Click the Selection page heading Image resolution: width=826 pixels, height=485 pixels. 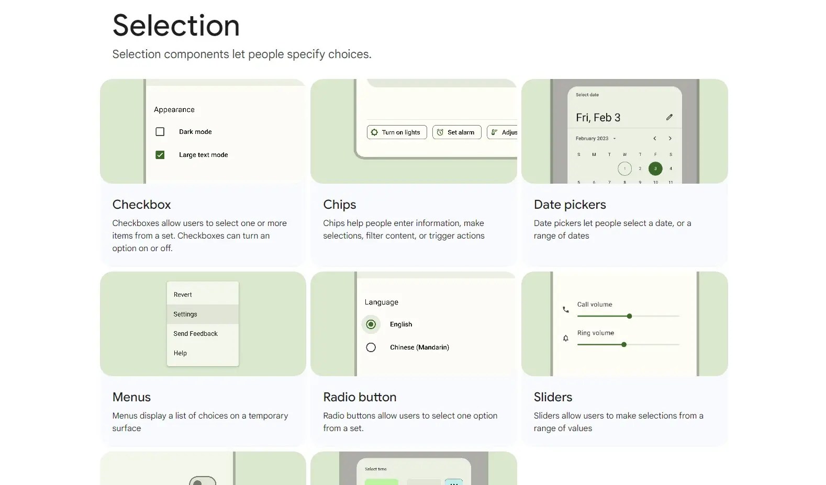tap(176, 25)
